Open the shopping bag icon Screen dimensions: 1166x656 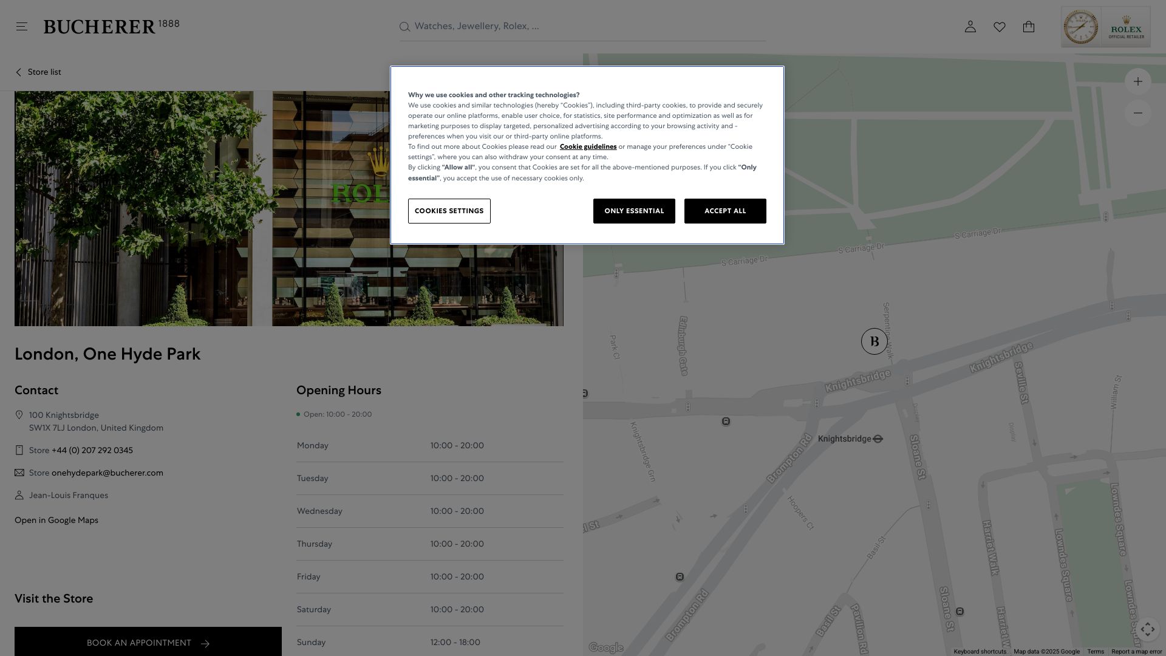point(1029,27)
